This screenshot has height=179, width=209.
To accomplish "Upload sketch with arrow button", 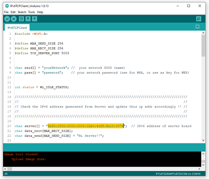I will pos(14,19).
